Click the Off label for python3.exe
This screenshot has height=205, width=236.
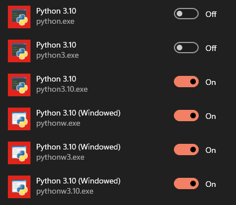point(211,48)
